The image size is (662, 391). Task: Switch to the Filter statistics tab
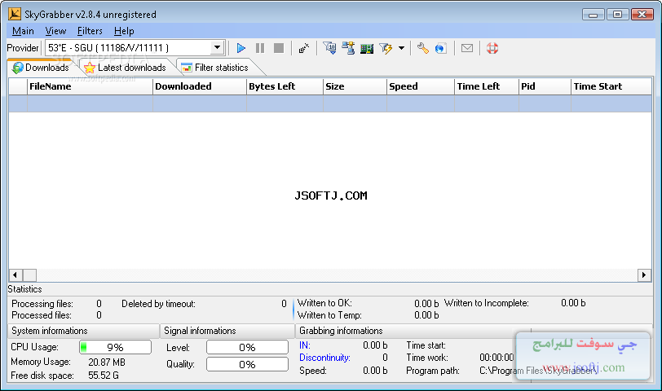pos(215,68)
